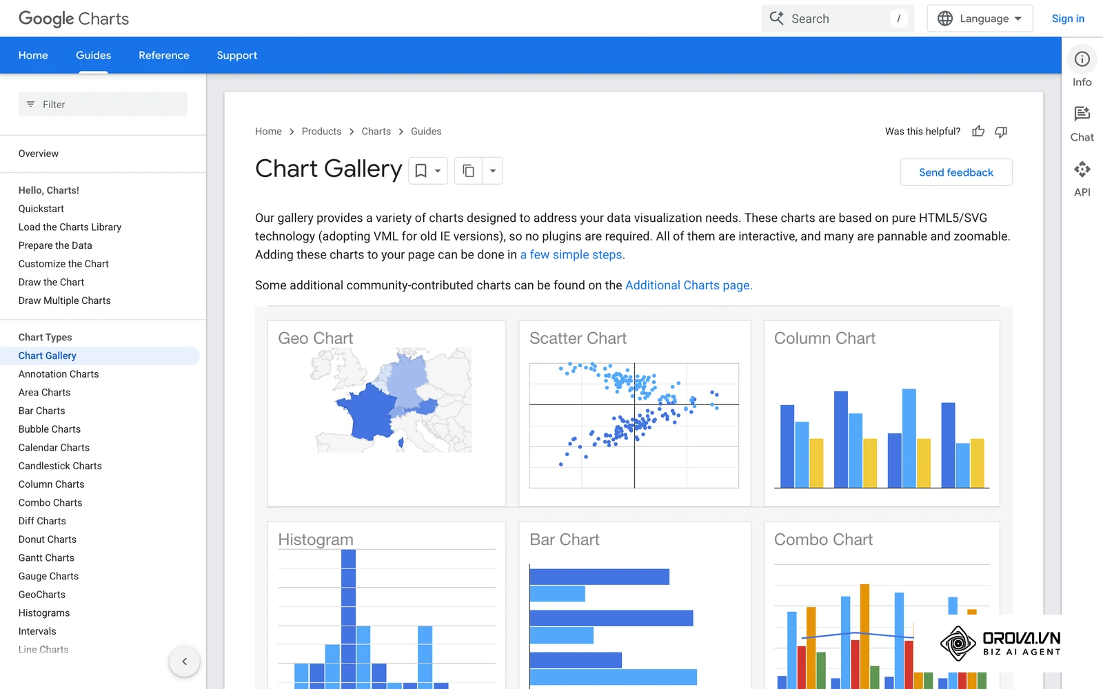The height and width of the screenshot is (689, 1103).
Task: Select Candlestick Charts in sidebar
Action: click(60, 466)
